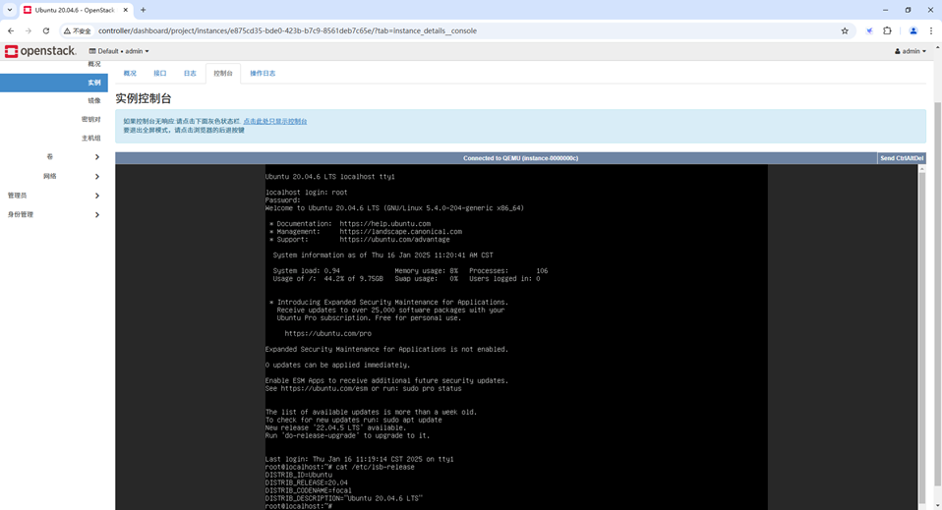Click the line 'cat /etc/lsb-release'

[375, 467]
